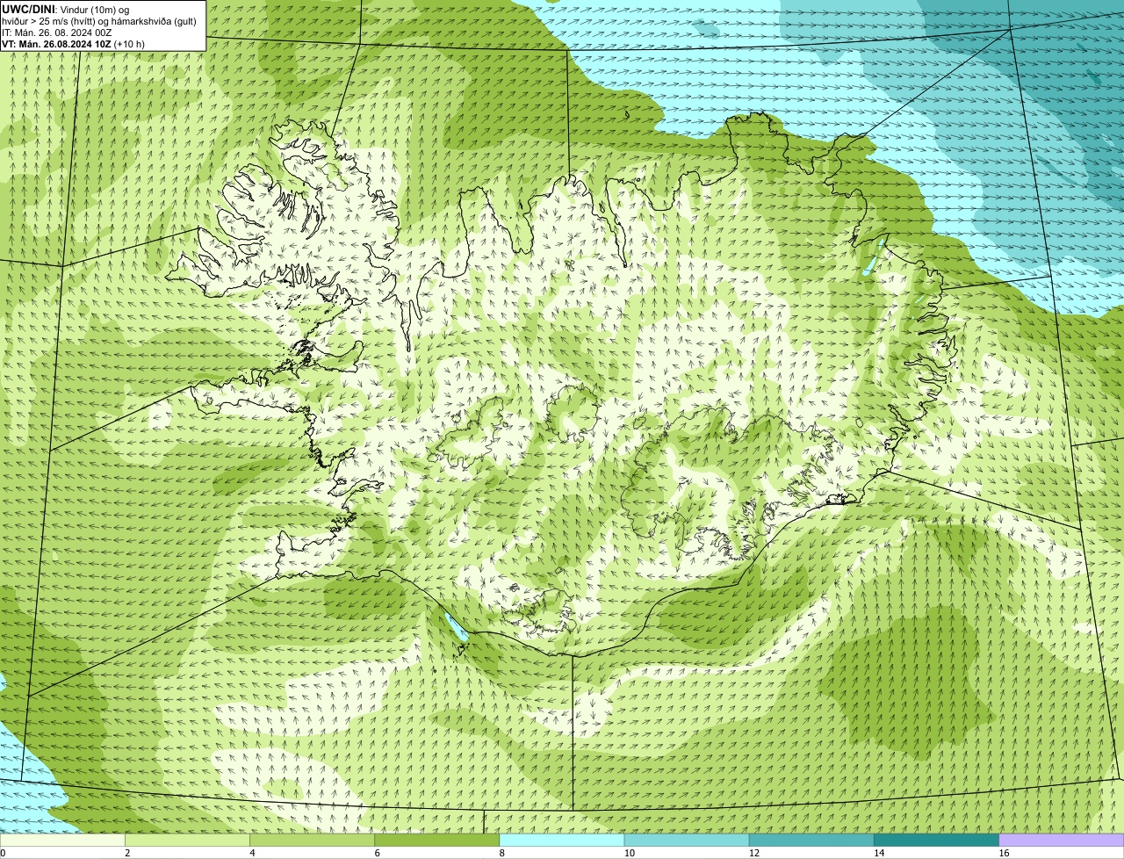Screen dimensions: 1124x859
Task: Click the legend scale label '4'
Action: pyautogui.click(x=252, y=853)
